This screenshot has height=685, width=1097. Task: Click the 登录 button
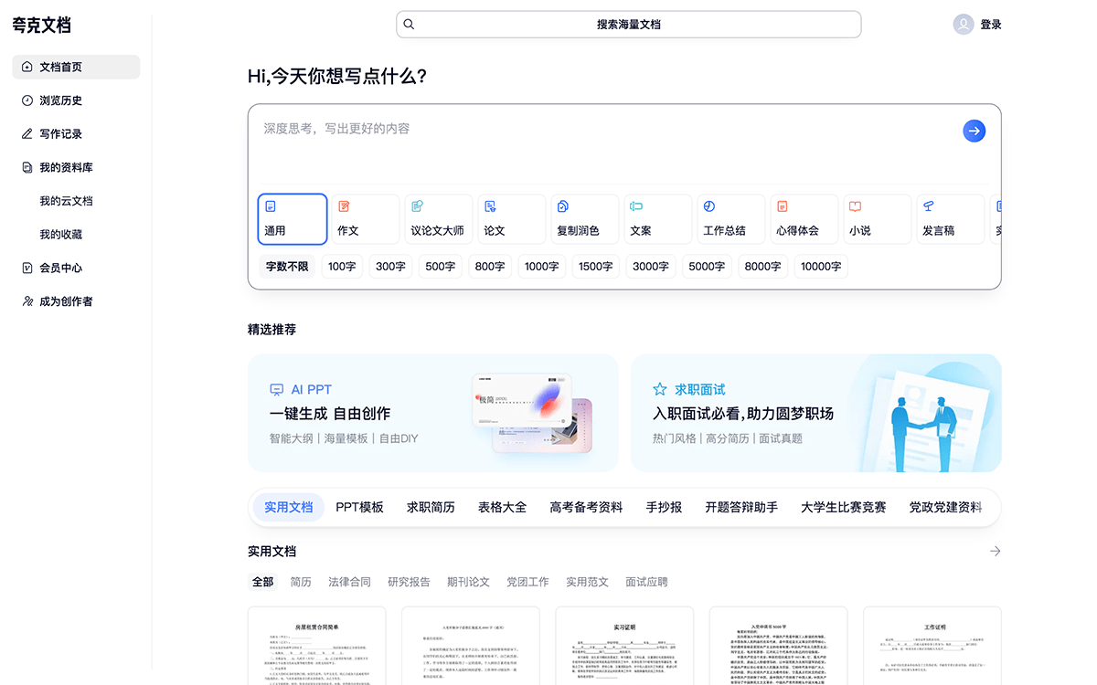coord(988,24)
